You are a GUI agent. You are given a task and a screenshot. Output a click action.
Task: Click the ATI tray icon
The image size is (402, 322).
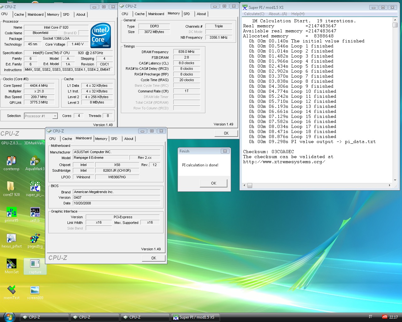tap(384, 317)
